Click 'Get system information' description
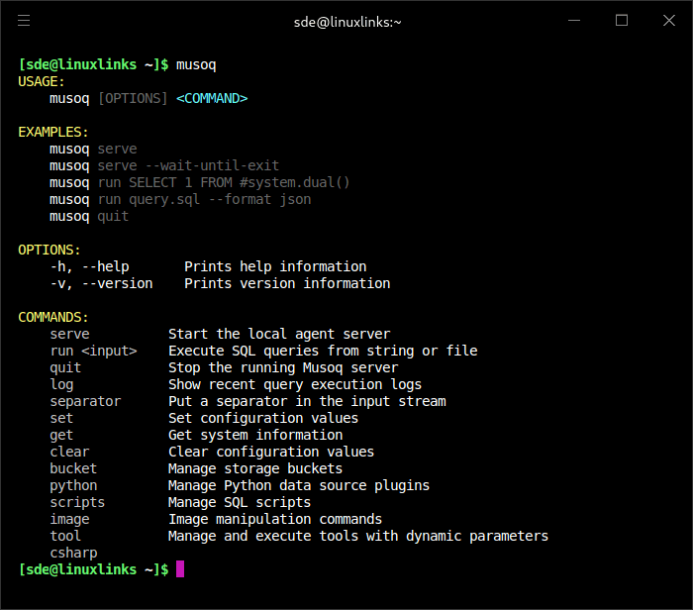The height and width of the screenshot is (610, 693). pos(255,435)
